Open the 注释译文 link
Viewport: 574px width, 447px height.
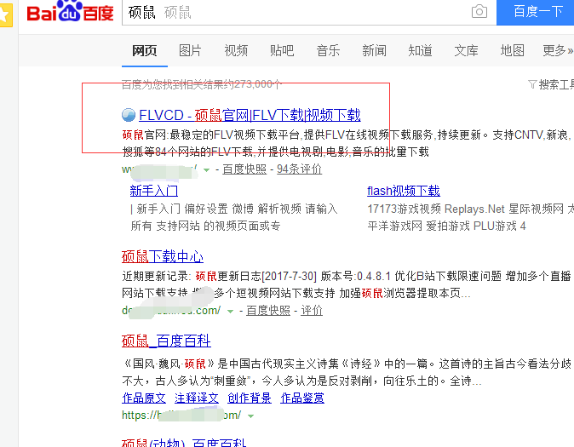(197, 398)
